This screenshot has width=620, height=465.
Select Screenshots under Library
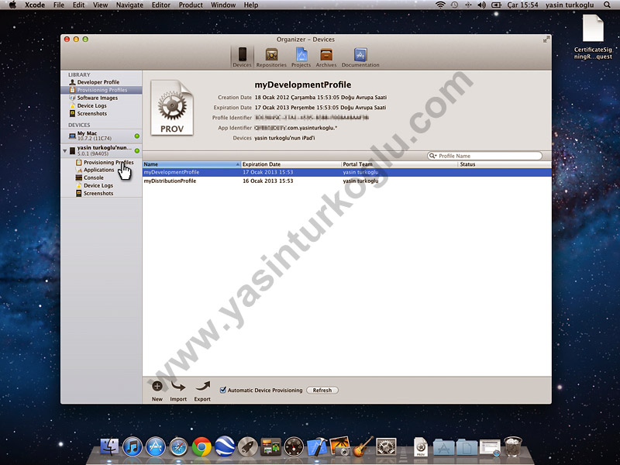[x=102, y=113]
